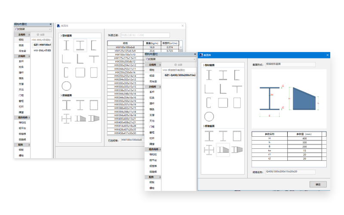This screenshot has width=344, height=215.
Task: Choose 檩条 in the front component panel
Action: point(152,109)
